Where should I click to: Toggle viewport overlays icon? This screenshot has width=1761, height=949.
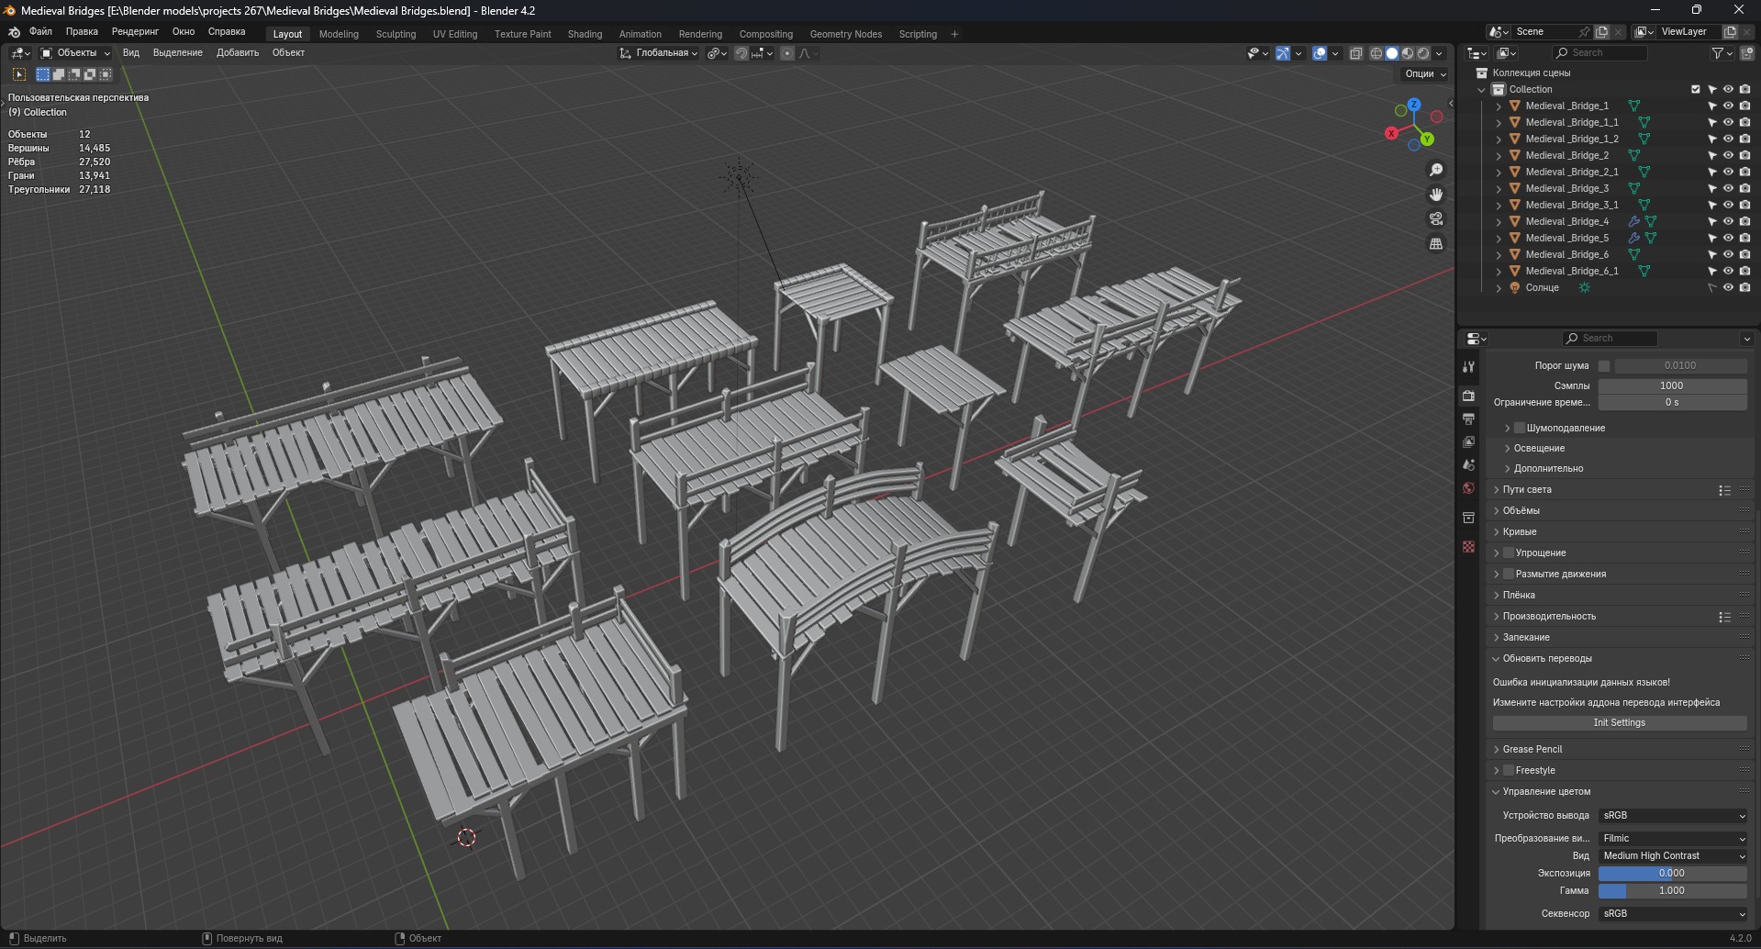coord(1320,53)
